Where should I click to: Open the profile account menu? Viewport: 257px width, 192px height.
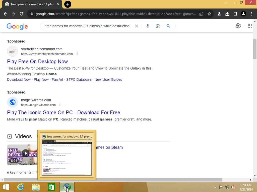point(243,14)
